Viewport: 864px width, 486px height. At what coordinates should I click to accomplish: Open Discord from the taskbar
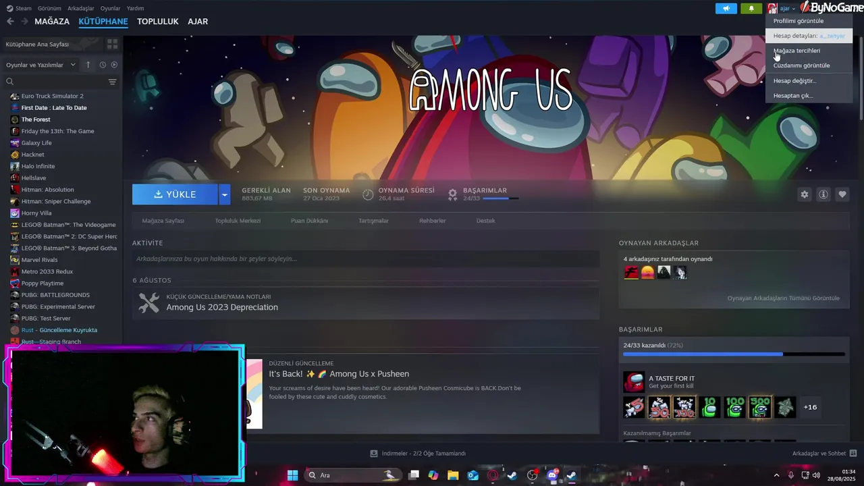[552, 475]
